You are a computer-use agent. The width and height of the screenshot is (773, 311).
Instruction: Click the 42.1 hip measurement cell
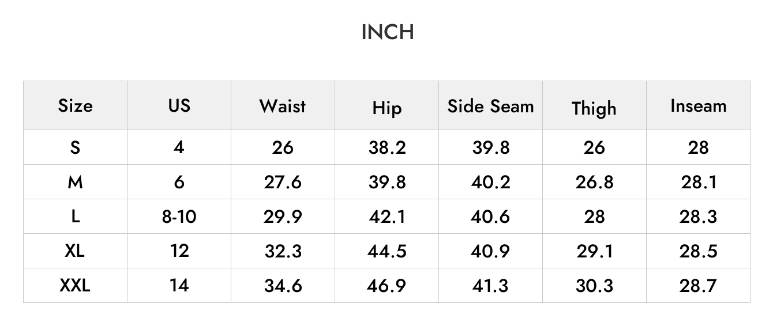[387, 217]
